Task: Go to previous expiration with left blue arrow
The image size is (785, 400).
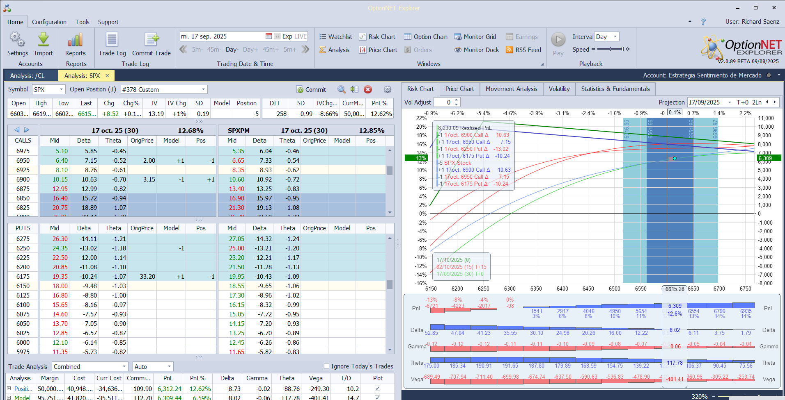Action: coord(17,130)
